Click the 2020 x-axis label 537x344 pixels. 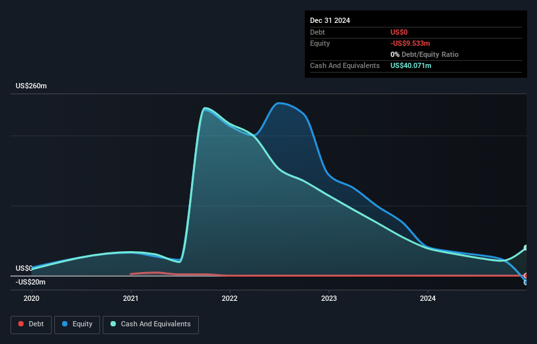31,298
